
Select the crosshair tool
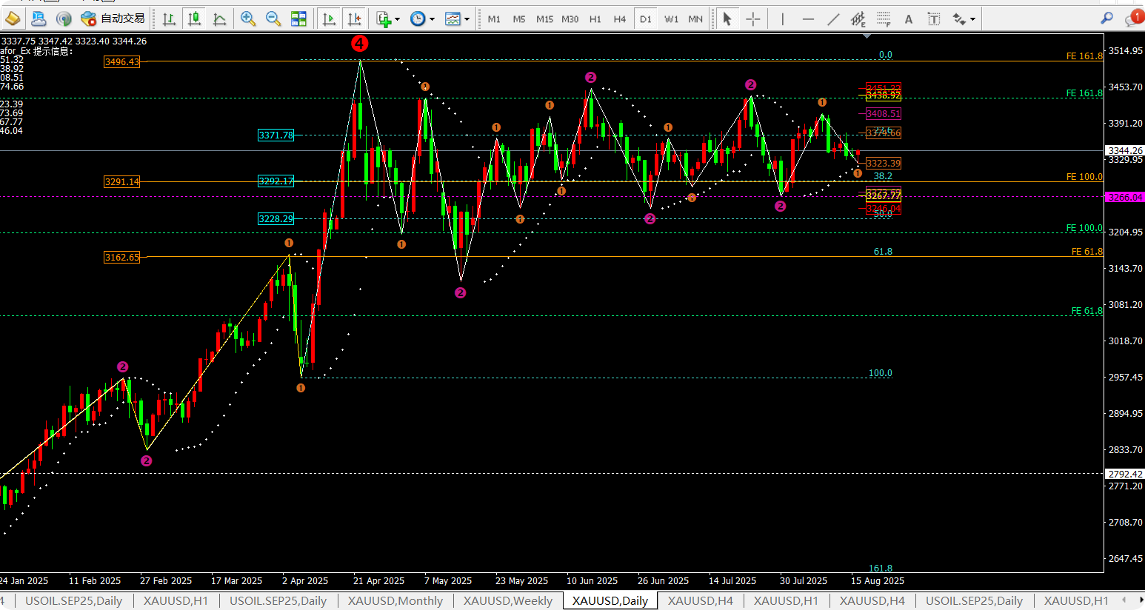coord(753,19)
